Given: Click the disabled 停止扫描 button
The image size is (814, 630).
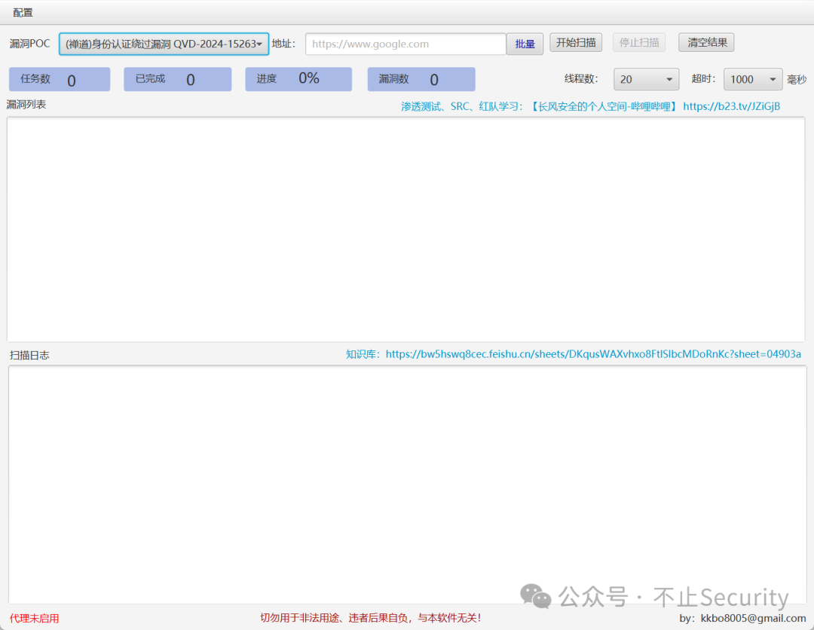Looking at the screenshot, I should (x=638, y=42).
